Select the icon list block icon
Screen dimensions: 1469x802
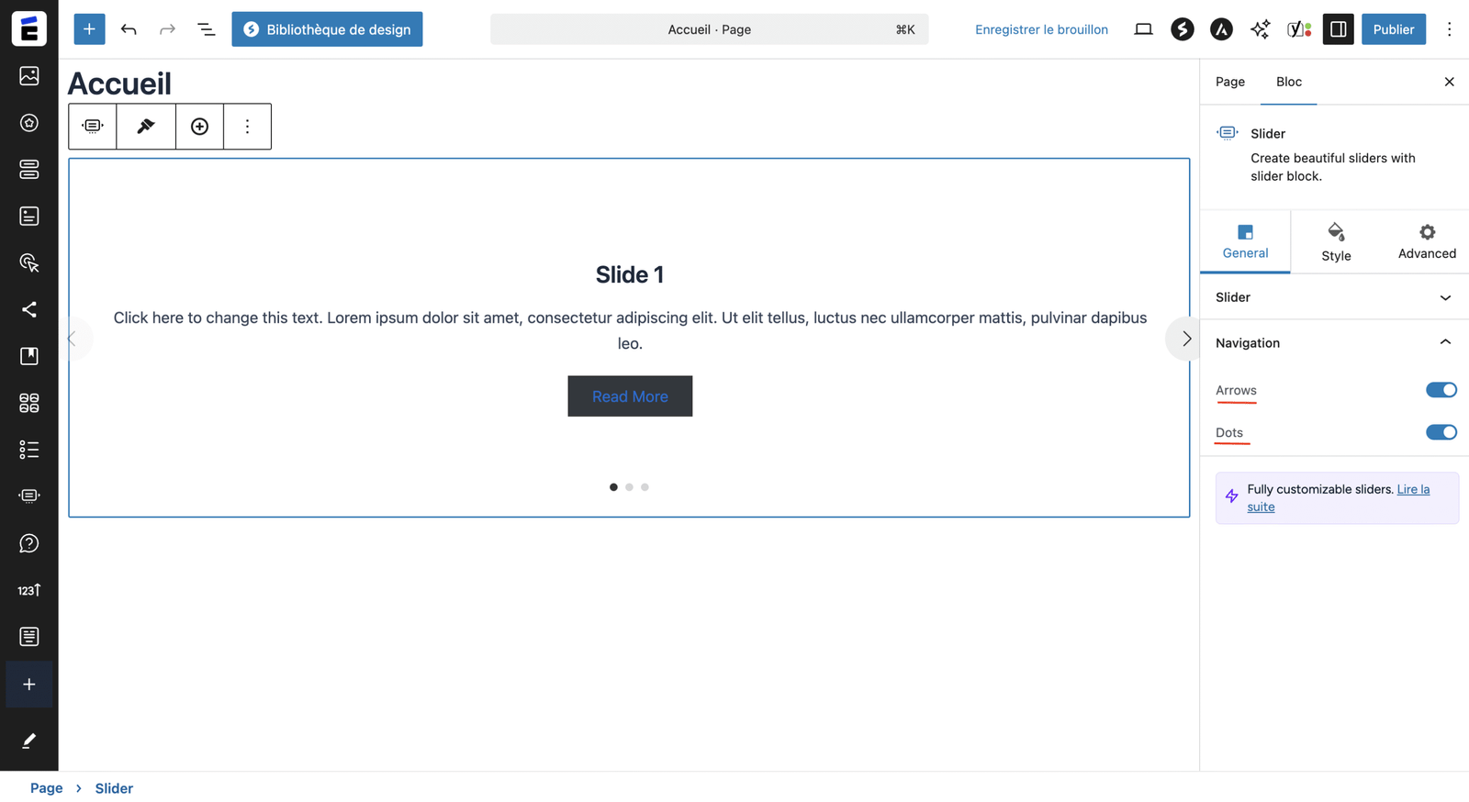[x=29, y=450]
